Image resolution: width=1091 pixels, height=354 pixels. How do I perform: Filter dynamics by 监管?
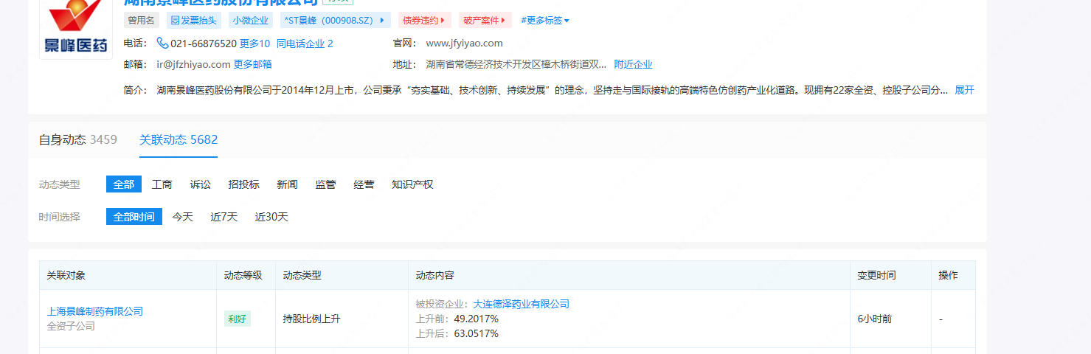325,184
